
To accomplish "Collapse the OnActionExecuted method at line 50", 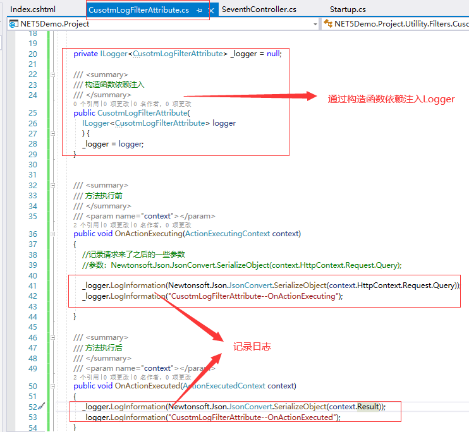I will point(53,386).
